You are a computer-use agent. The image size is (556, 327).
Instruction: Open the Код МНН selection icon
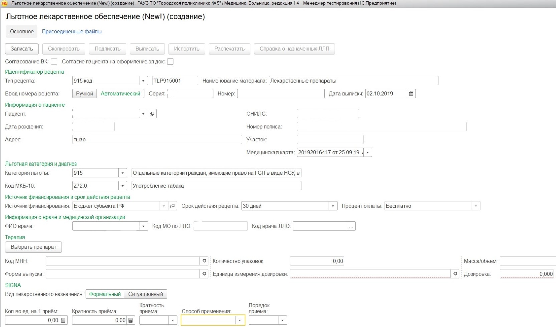[x=204, y=261]
